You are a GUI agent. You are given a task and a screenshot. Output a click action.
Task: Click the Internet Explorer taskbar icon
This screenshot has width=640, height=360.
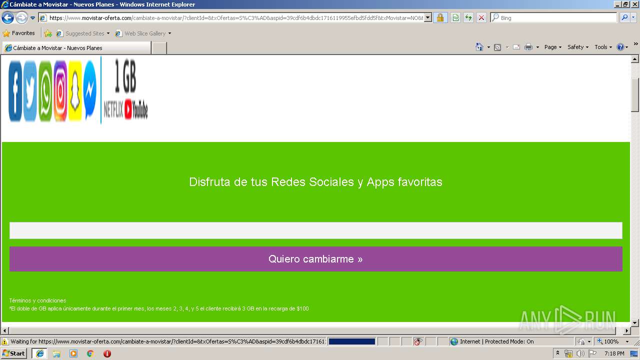pos(39,353)
